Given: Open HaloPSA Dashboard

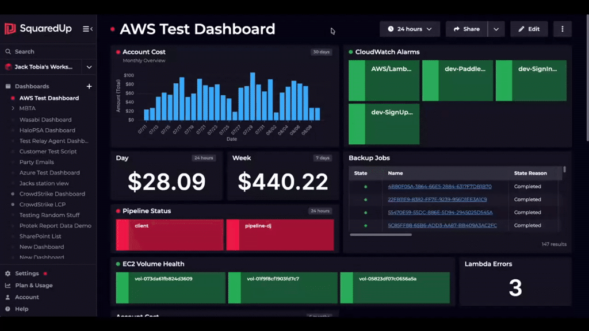Looking at the screenshot, I should point(47,130).
